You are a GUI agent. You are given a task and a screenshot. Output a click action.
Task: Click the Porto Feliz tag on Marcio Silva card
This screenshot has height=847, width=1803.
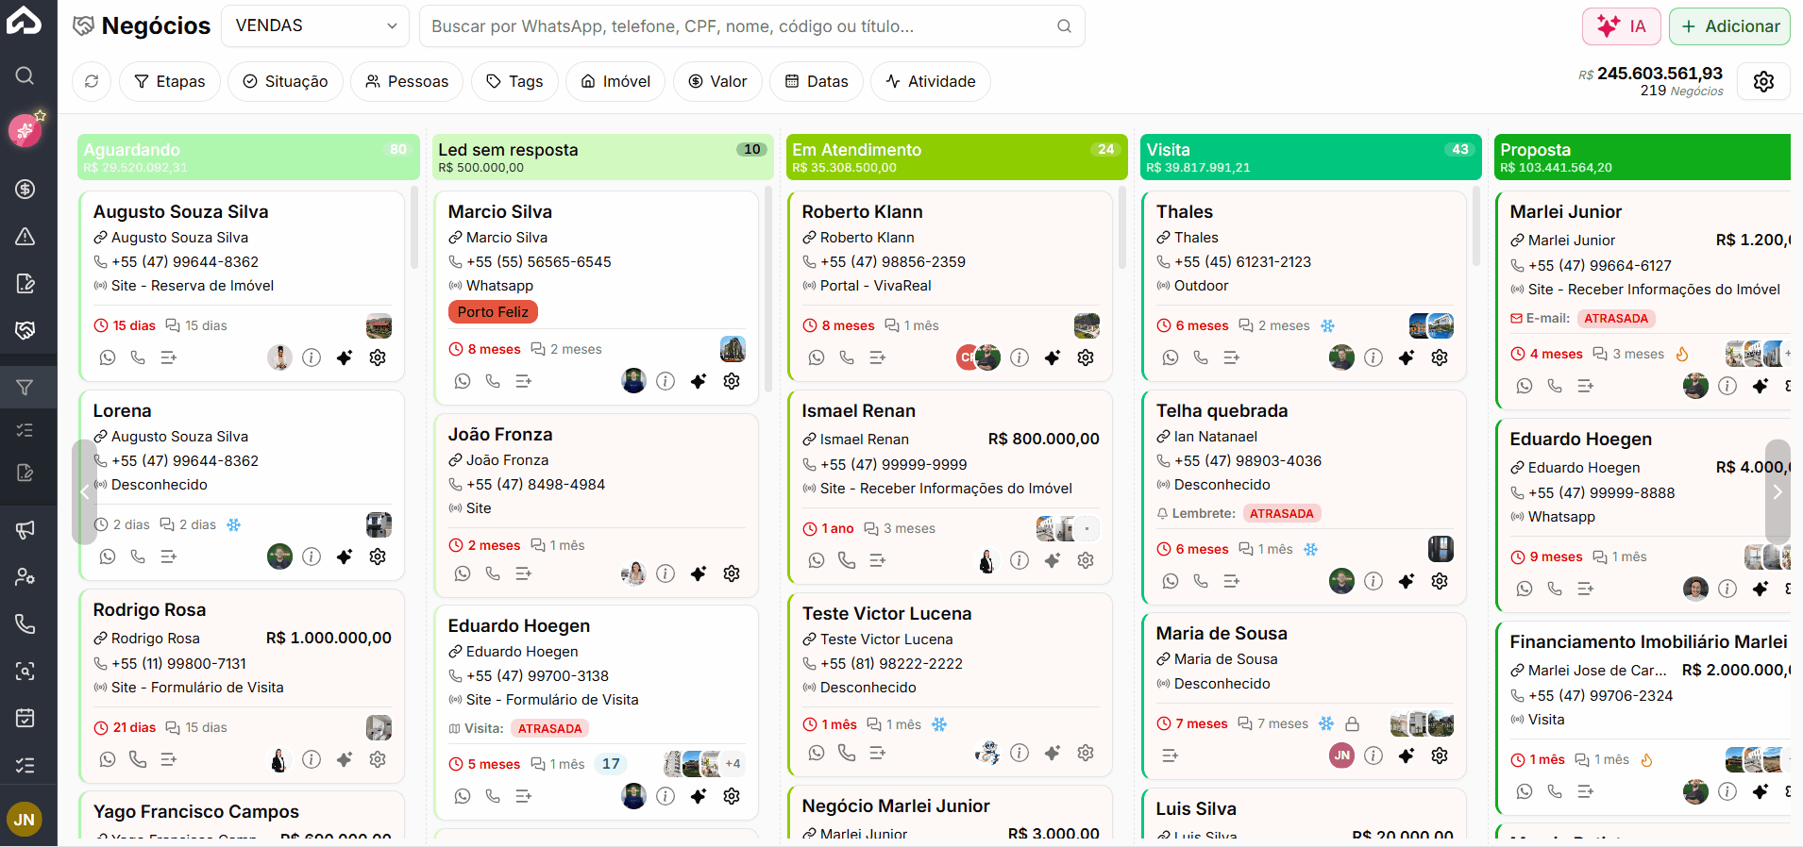pos(493,312)
